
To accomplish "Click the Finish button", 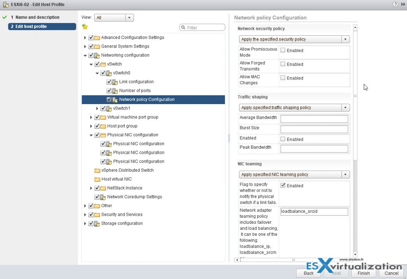I will [x=363, y=273].
